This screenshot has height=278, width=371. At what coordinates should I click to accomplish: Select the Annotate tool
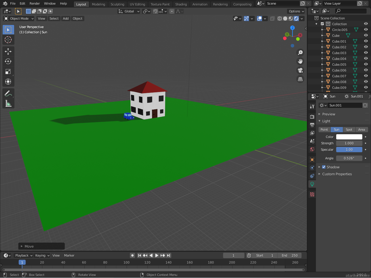[x=8, y=93]
